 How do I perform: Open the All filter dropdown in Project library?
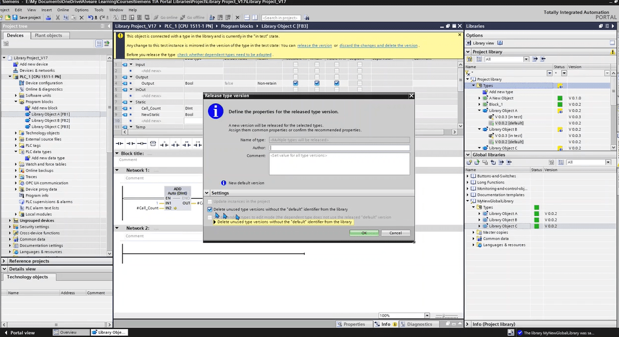click(524, 59)
